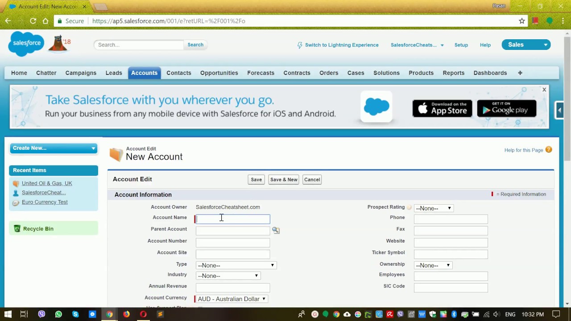Image resolution: width=571 pixels, height=321 pixels.
Task: Click the Get it on Google Play badge
Action: (506, 108)
